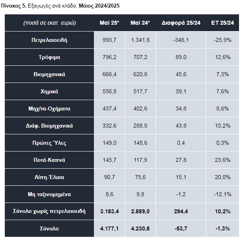The height and width of the screenshot is (246, 241).
Task: Select the Μηχ/τα-Οχήματα row label
Action: [49, 108]
